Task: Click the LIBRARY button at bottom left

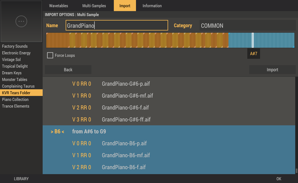Action: click(x=21, y=179)
